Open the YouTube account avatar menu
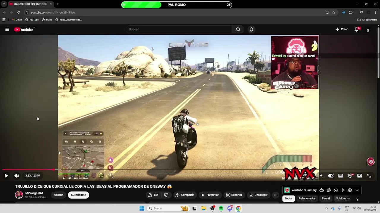 click(368, 30)
